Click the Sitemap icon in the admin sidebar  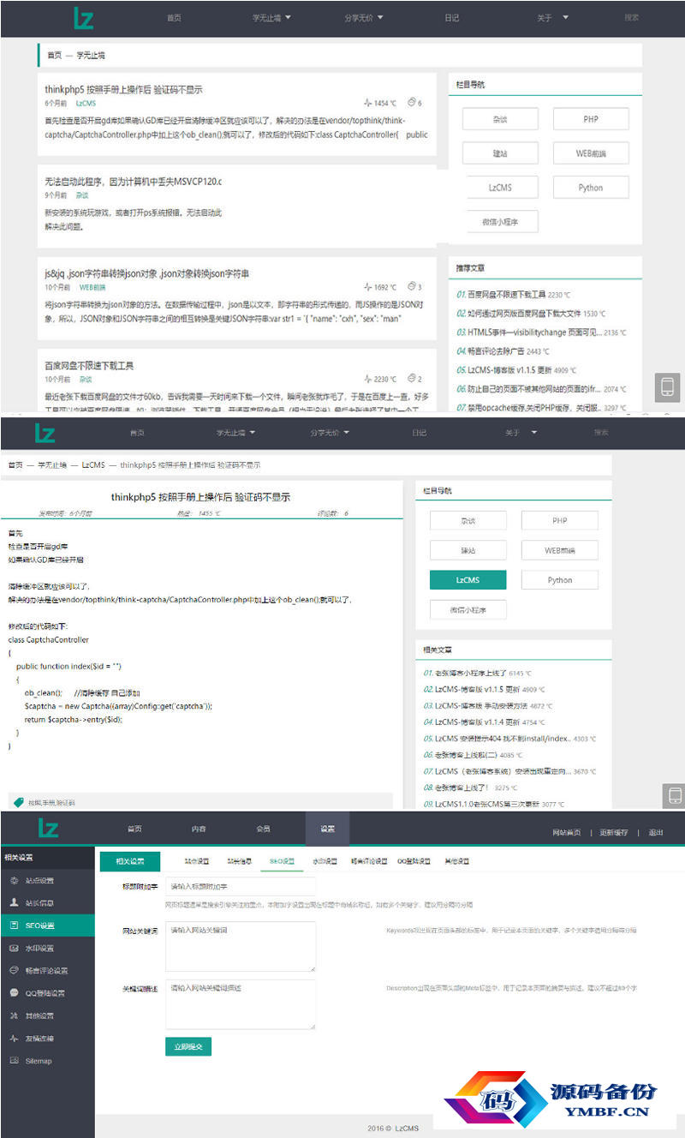pos(14,1061)
